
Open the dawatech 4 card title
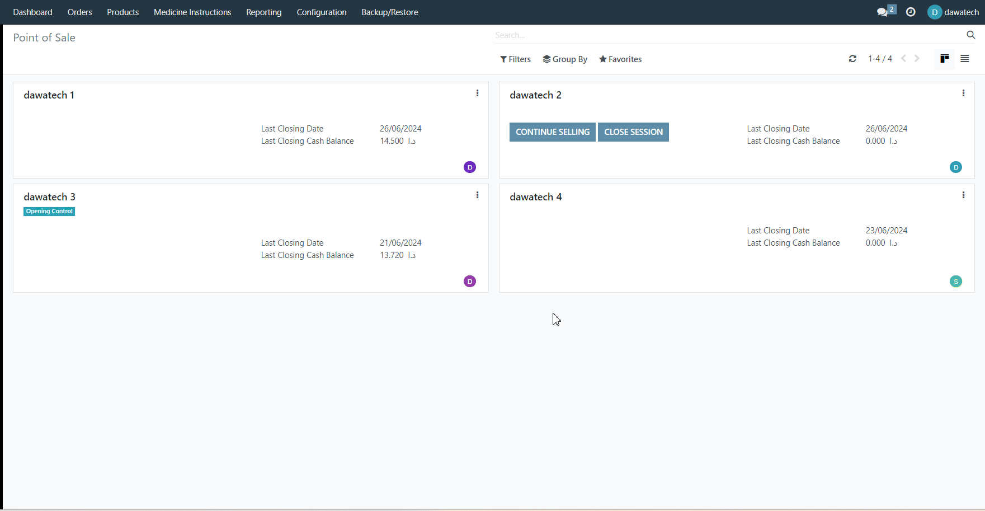pos(535,197)
